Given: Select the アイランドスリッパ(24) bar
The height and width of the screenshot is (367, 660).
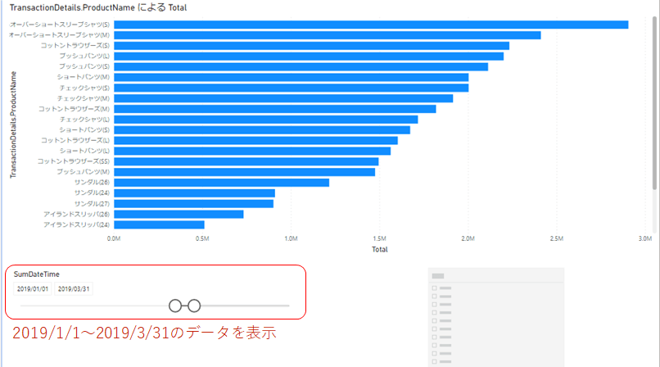Looking at the screenshot, I should click(159, 224).
